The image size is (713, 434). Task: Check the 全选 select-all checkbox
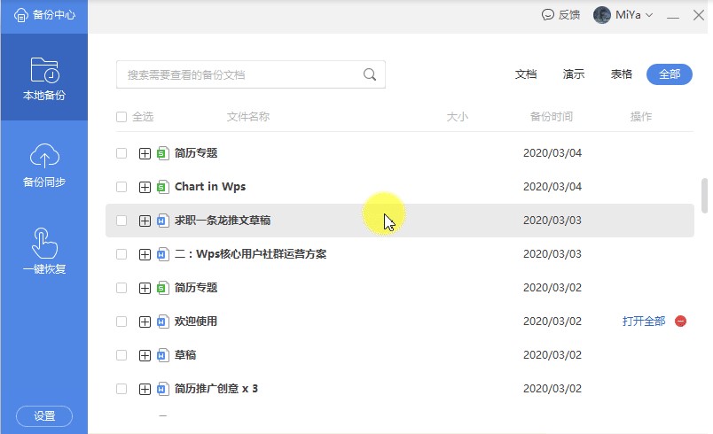tap(121, 117)
